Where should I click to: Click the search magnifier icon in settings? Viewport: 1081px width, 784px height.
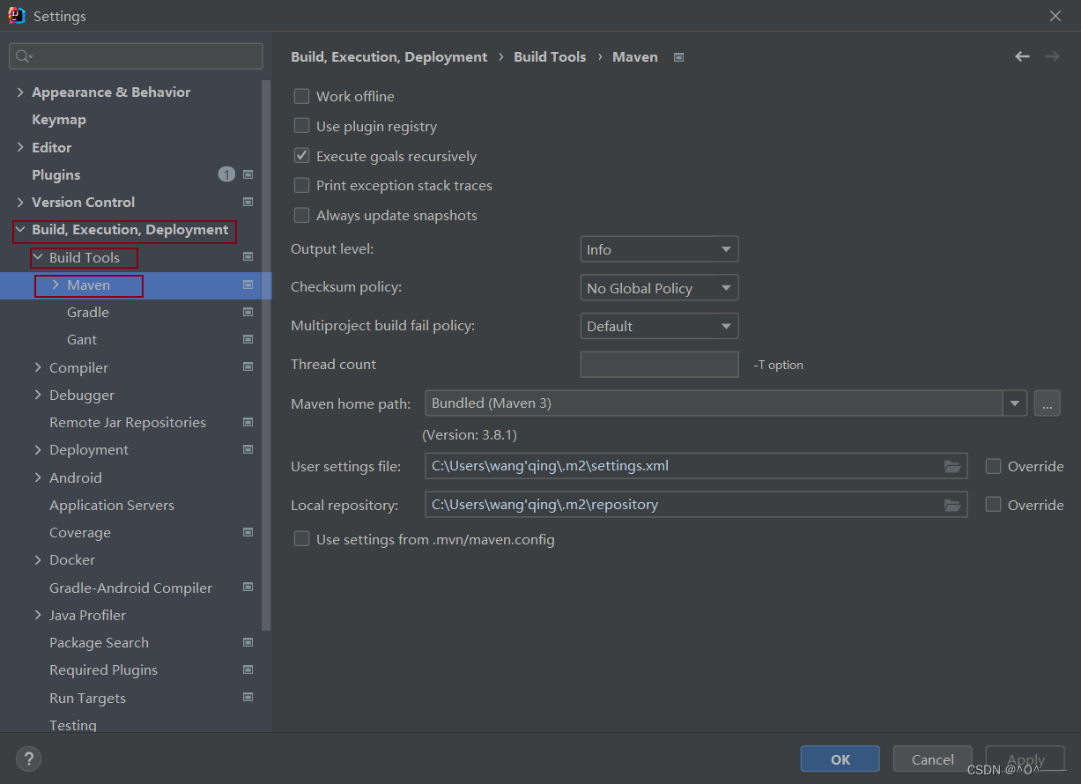point(22,56)
